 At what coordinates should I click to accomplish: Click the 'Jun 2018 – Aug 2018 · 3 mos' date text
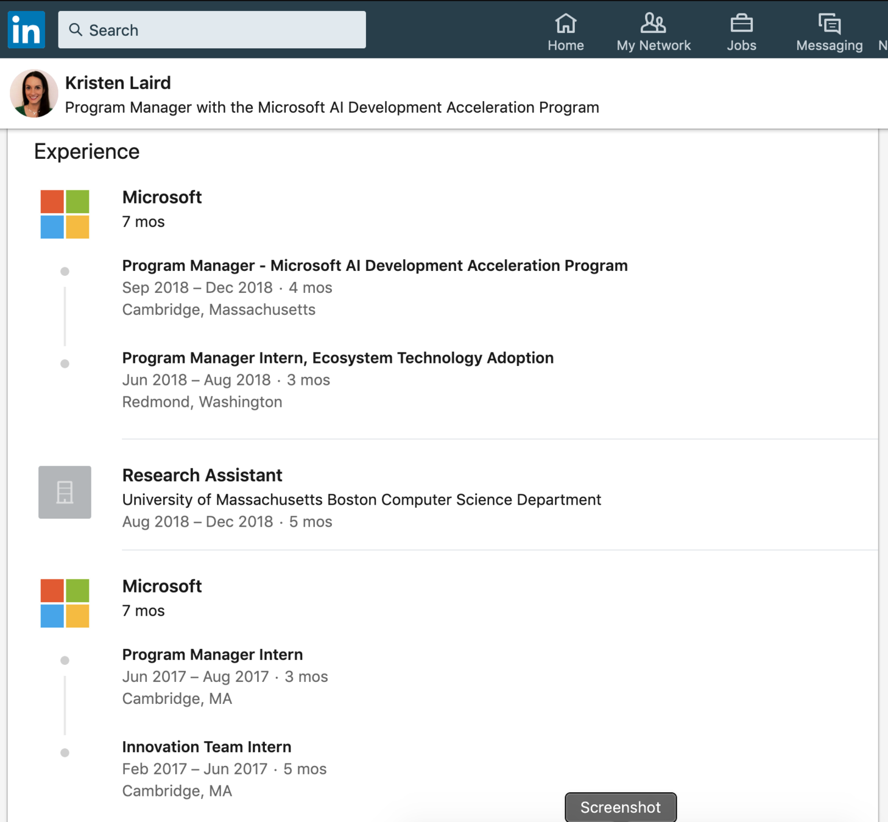226,380
